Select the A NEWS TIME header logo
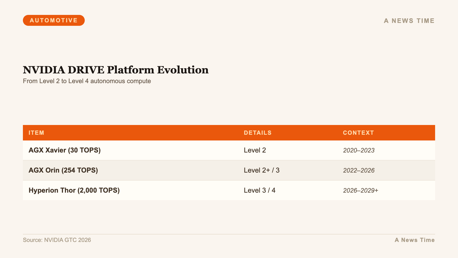Image resolution: width=458 pixels, height=258 pixels. pyautogui.click(x=409, y=21)
